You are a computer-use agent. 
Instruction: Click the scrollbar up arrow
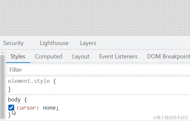coord(2,53)
